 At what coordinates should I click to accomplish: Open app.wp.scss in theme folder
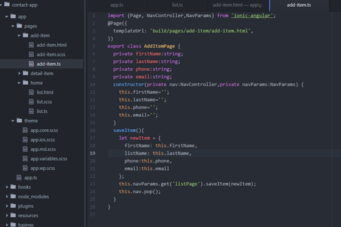pyautogui.click(x=42, y=169)
